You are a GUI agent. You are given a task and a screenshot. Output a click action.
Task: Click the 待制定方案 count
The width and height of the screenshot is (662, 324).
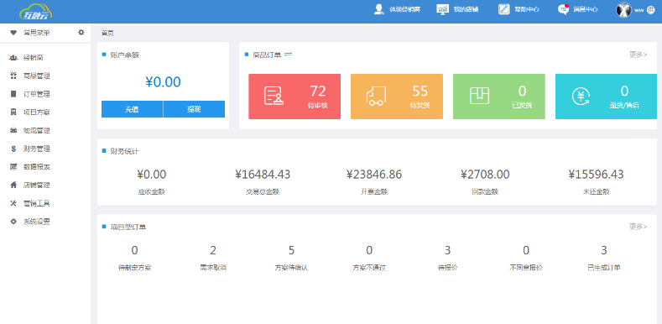pyautogui.click(x=135, y=250)
